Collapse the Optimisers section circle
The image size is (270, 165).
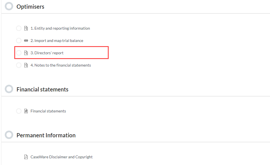9,6
